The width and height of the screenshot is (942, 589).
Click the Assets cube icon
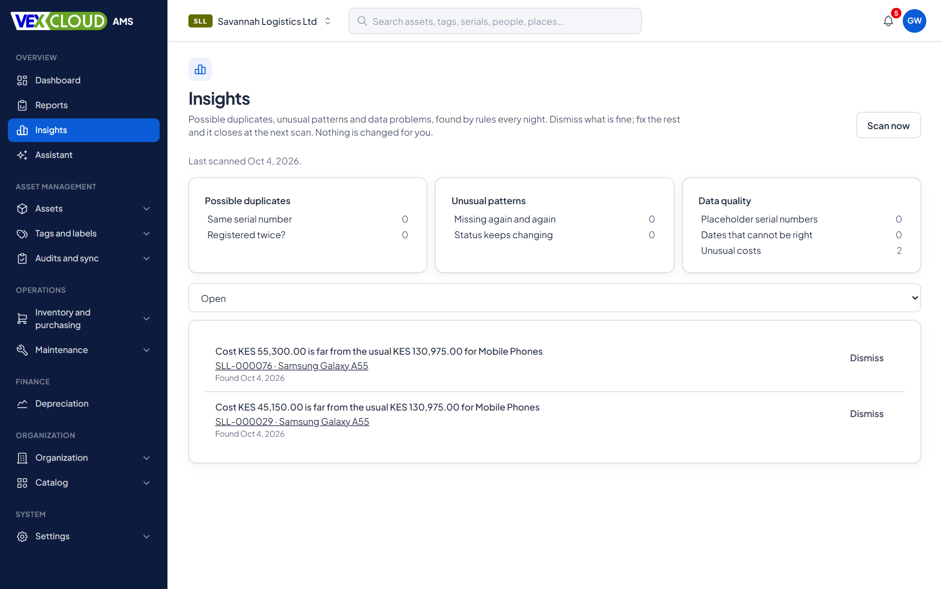click(x=22, y=209)
